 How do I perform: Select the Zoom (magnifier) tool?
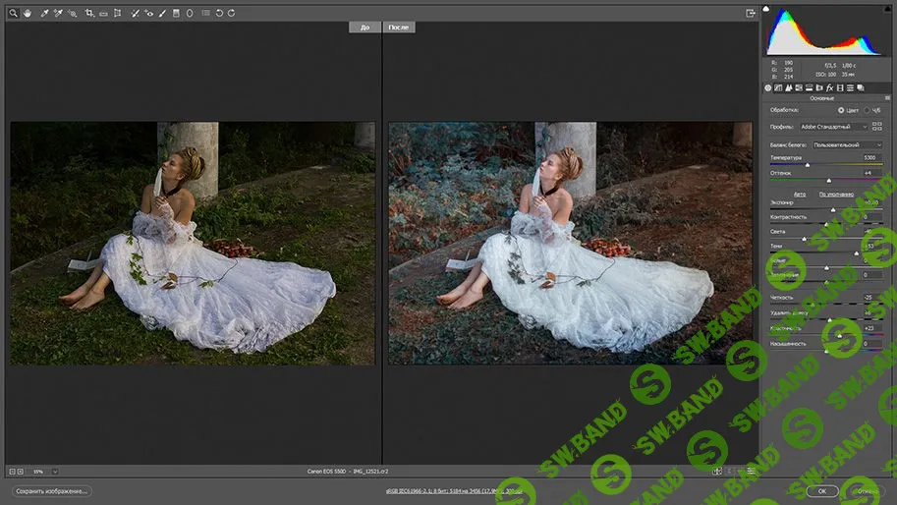(13, 13)
